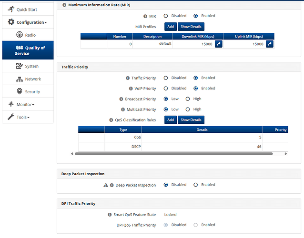Image resolution: width=304 pixels, height=238 pixels.
Task: Click info icon beside Broadcast Priority
Action: click(121, 99)
